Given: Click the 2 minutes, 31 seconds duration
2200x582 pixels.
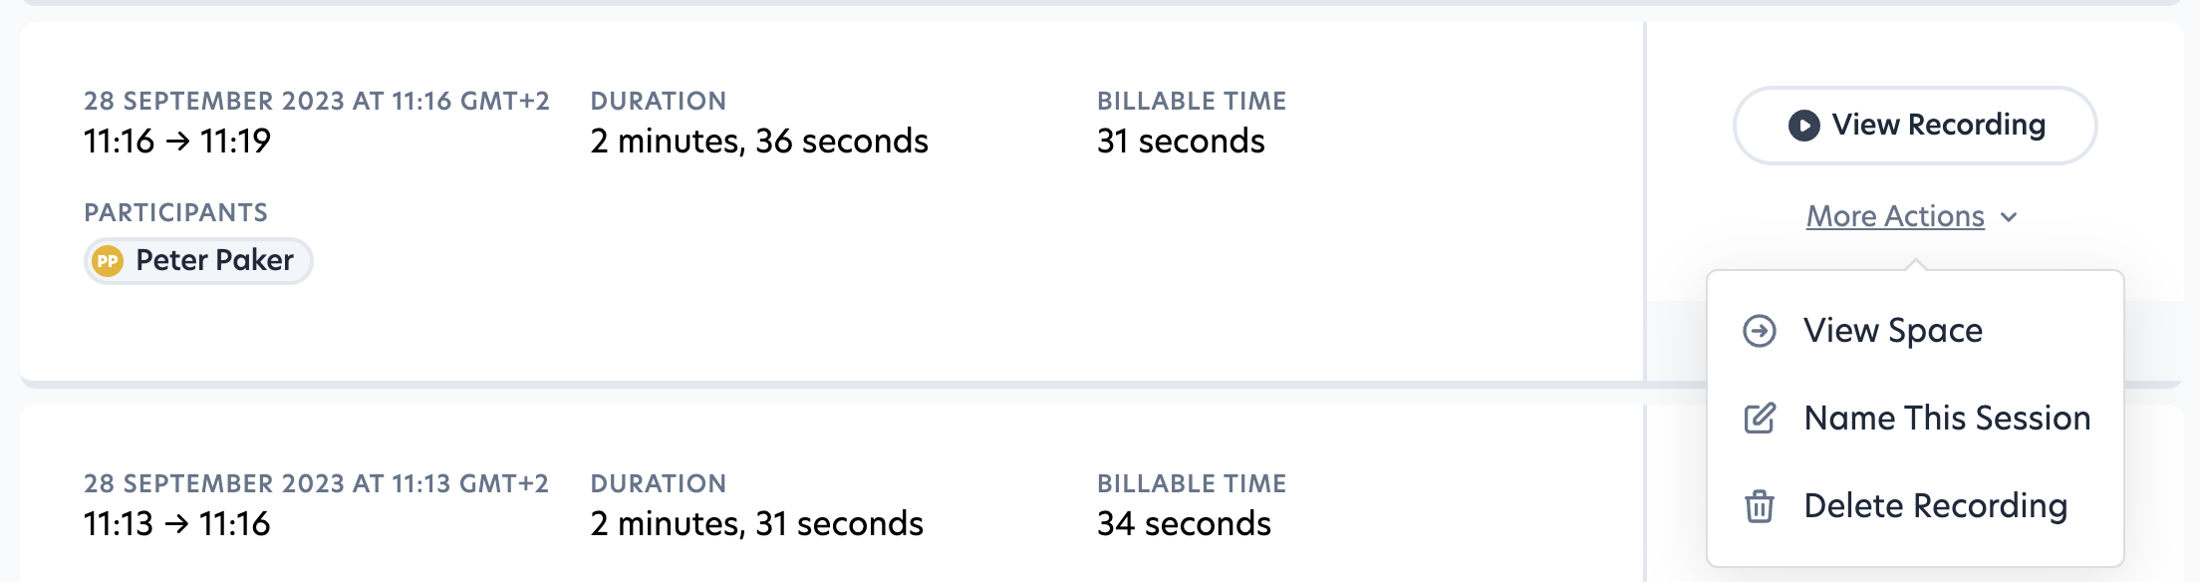Looking at the screenshot, I should 756,524.
